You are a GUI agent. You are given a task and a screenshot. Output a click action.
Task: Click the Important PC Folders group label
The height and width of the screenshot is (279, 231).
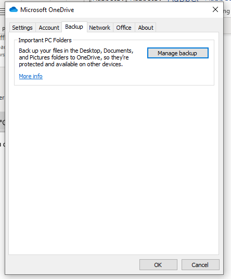click(x=45, y=40)
